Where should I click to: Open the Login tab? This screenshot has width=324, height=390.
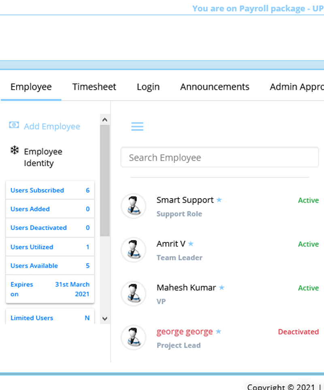click(148, 87)
